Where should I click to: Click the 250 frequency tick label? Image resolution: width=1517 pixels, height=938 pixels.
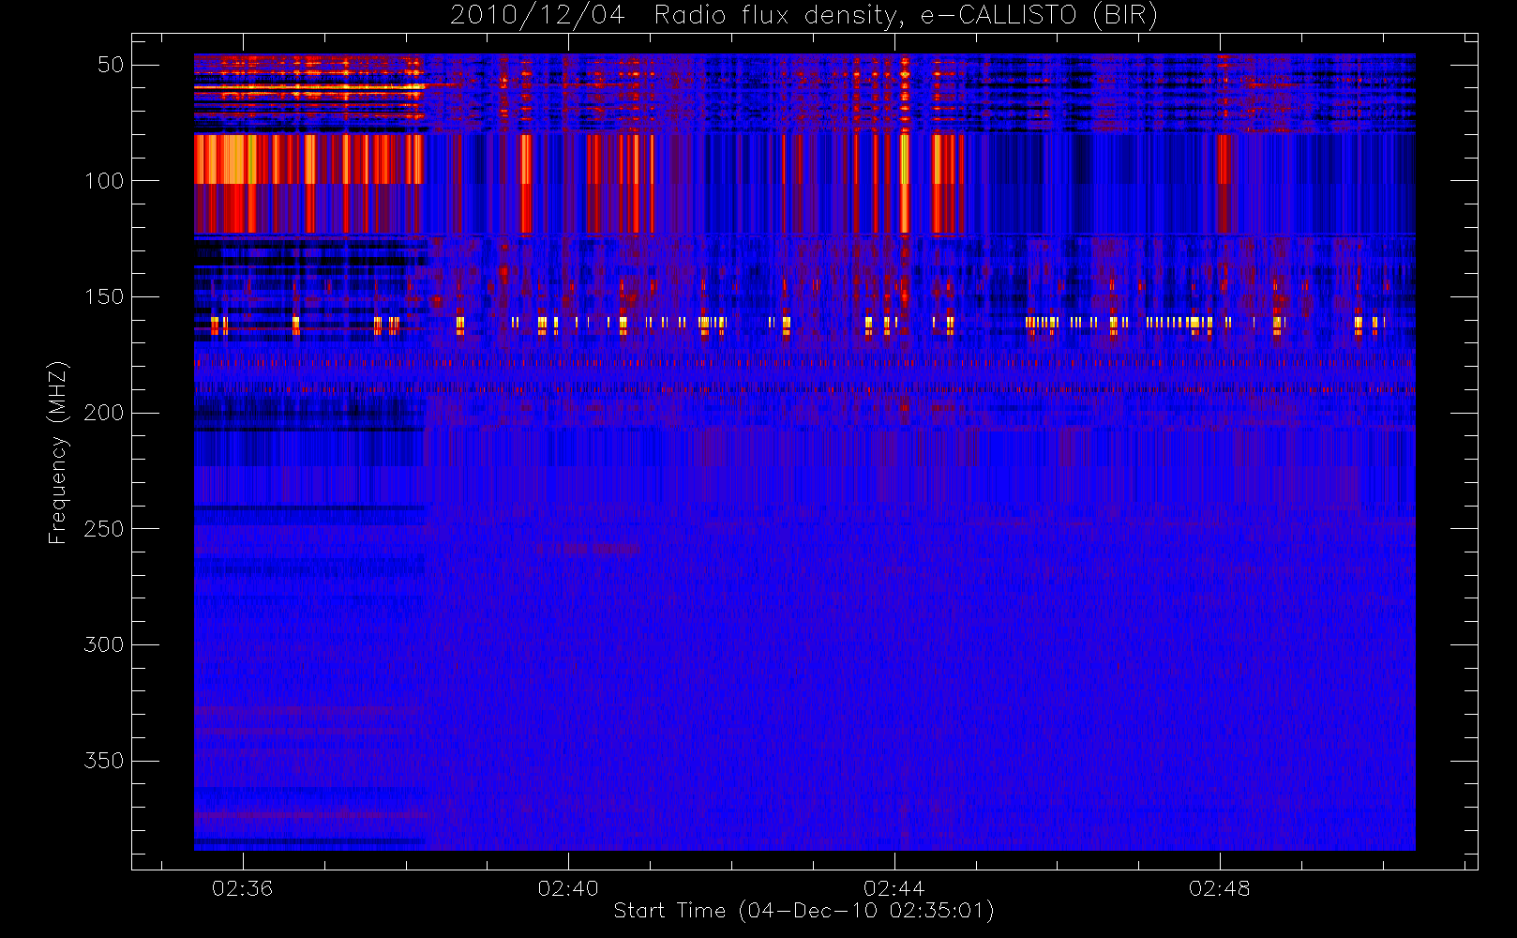tap(104, 529)
